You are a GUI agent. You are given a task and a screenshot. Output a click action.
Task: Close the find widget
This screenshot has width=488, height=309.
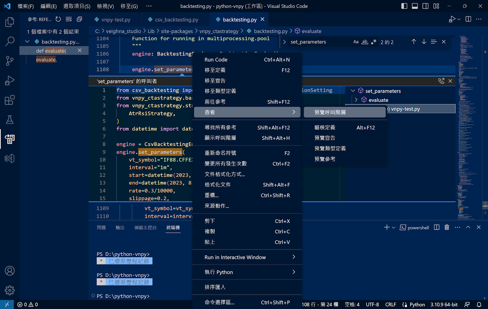(x=444, y=42)
